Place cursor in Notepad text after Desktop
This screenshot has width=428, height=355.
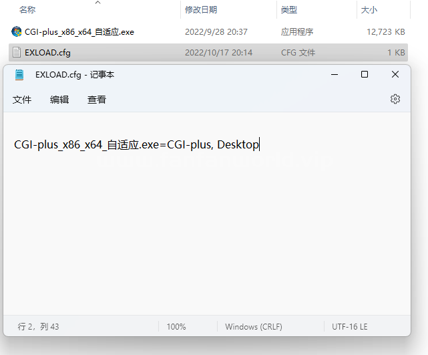point(259,144)
